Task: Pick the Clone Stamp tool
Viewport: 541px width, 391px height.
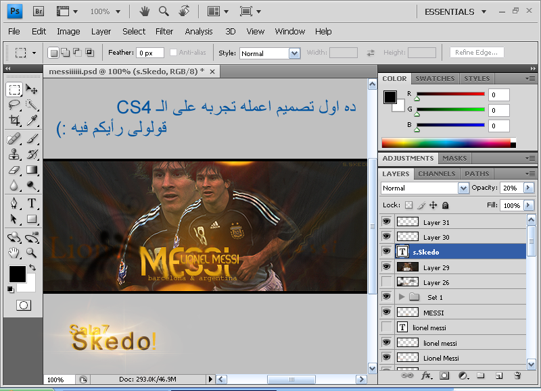Action: coord(14,155)
